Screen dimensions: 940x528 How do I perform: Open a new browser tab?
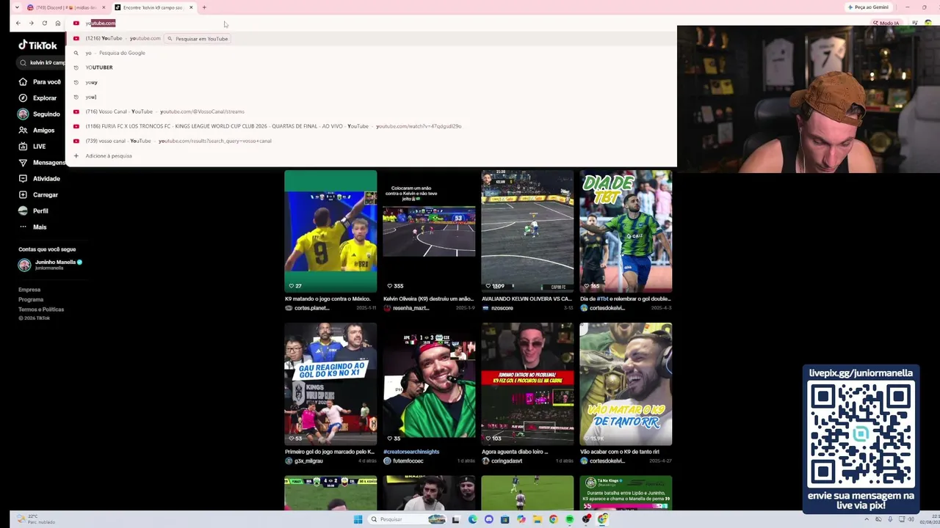pos(204,7)
